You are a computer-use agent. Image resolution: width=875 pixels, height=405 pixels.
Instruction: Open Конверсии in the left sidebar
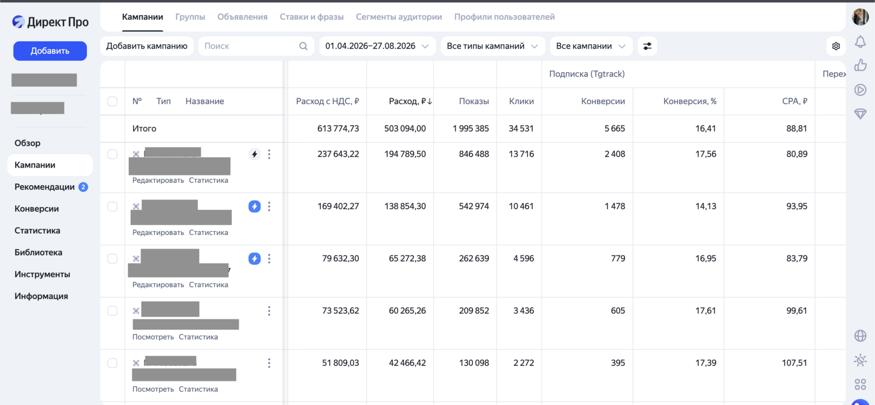pyautogui.click(x=36, y=208)
